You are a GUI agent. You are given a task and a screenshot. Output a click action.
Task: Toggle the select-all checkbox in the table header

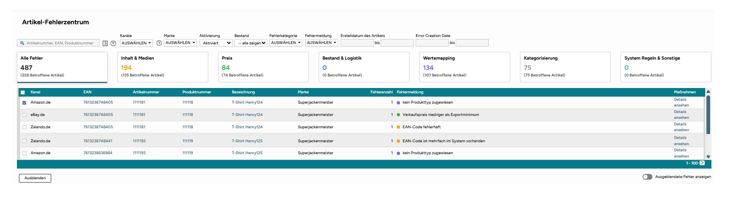[x=23, y=93]
